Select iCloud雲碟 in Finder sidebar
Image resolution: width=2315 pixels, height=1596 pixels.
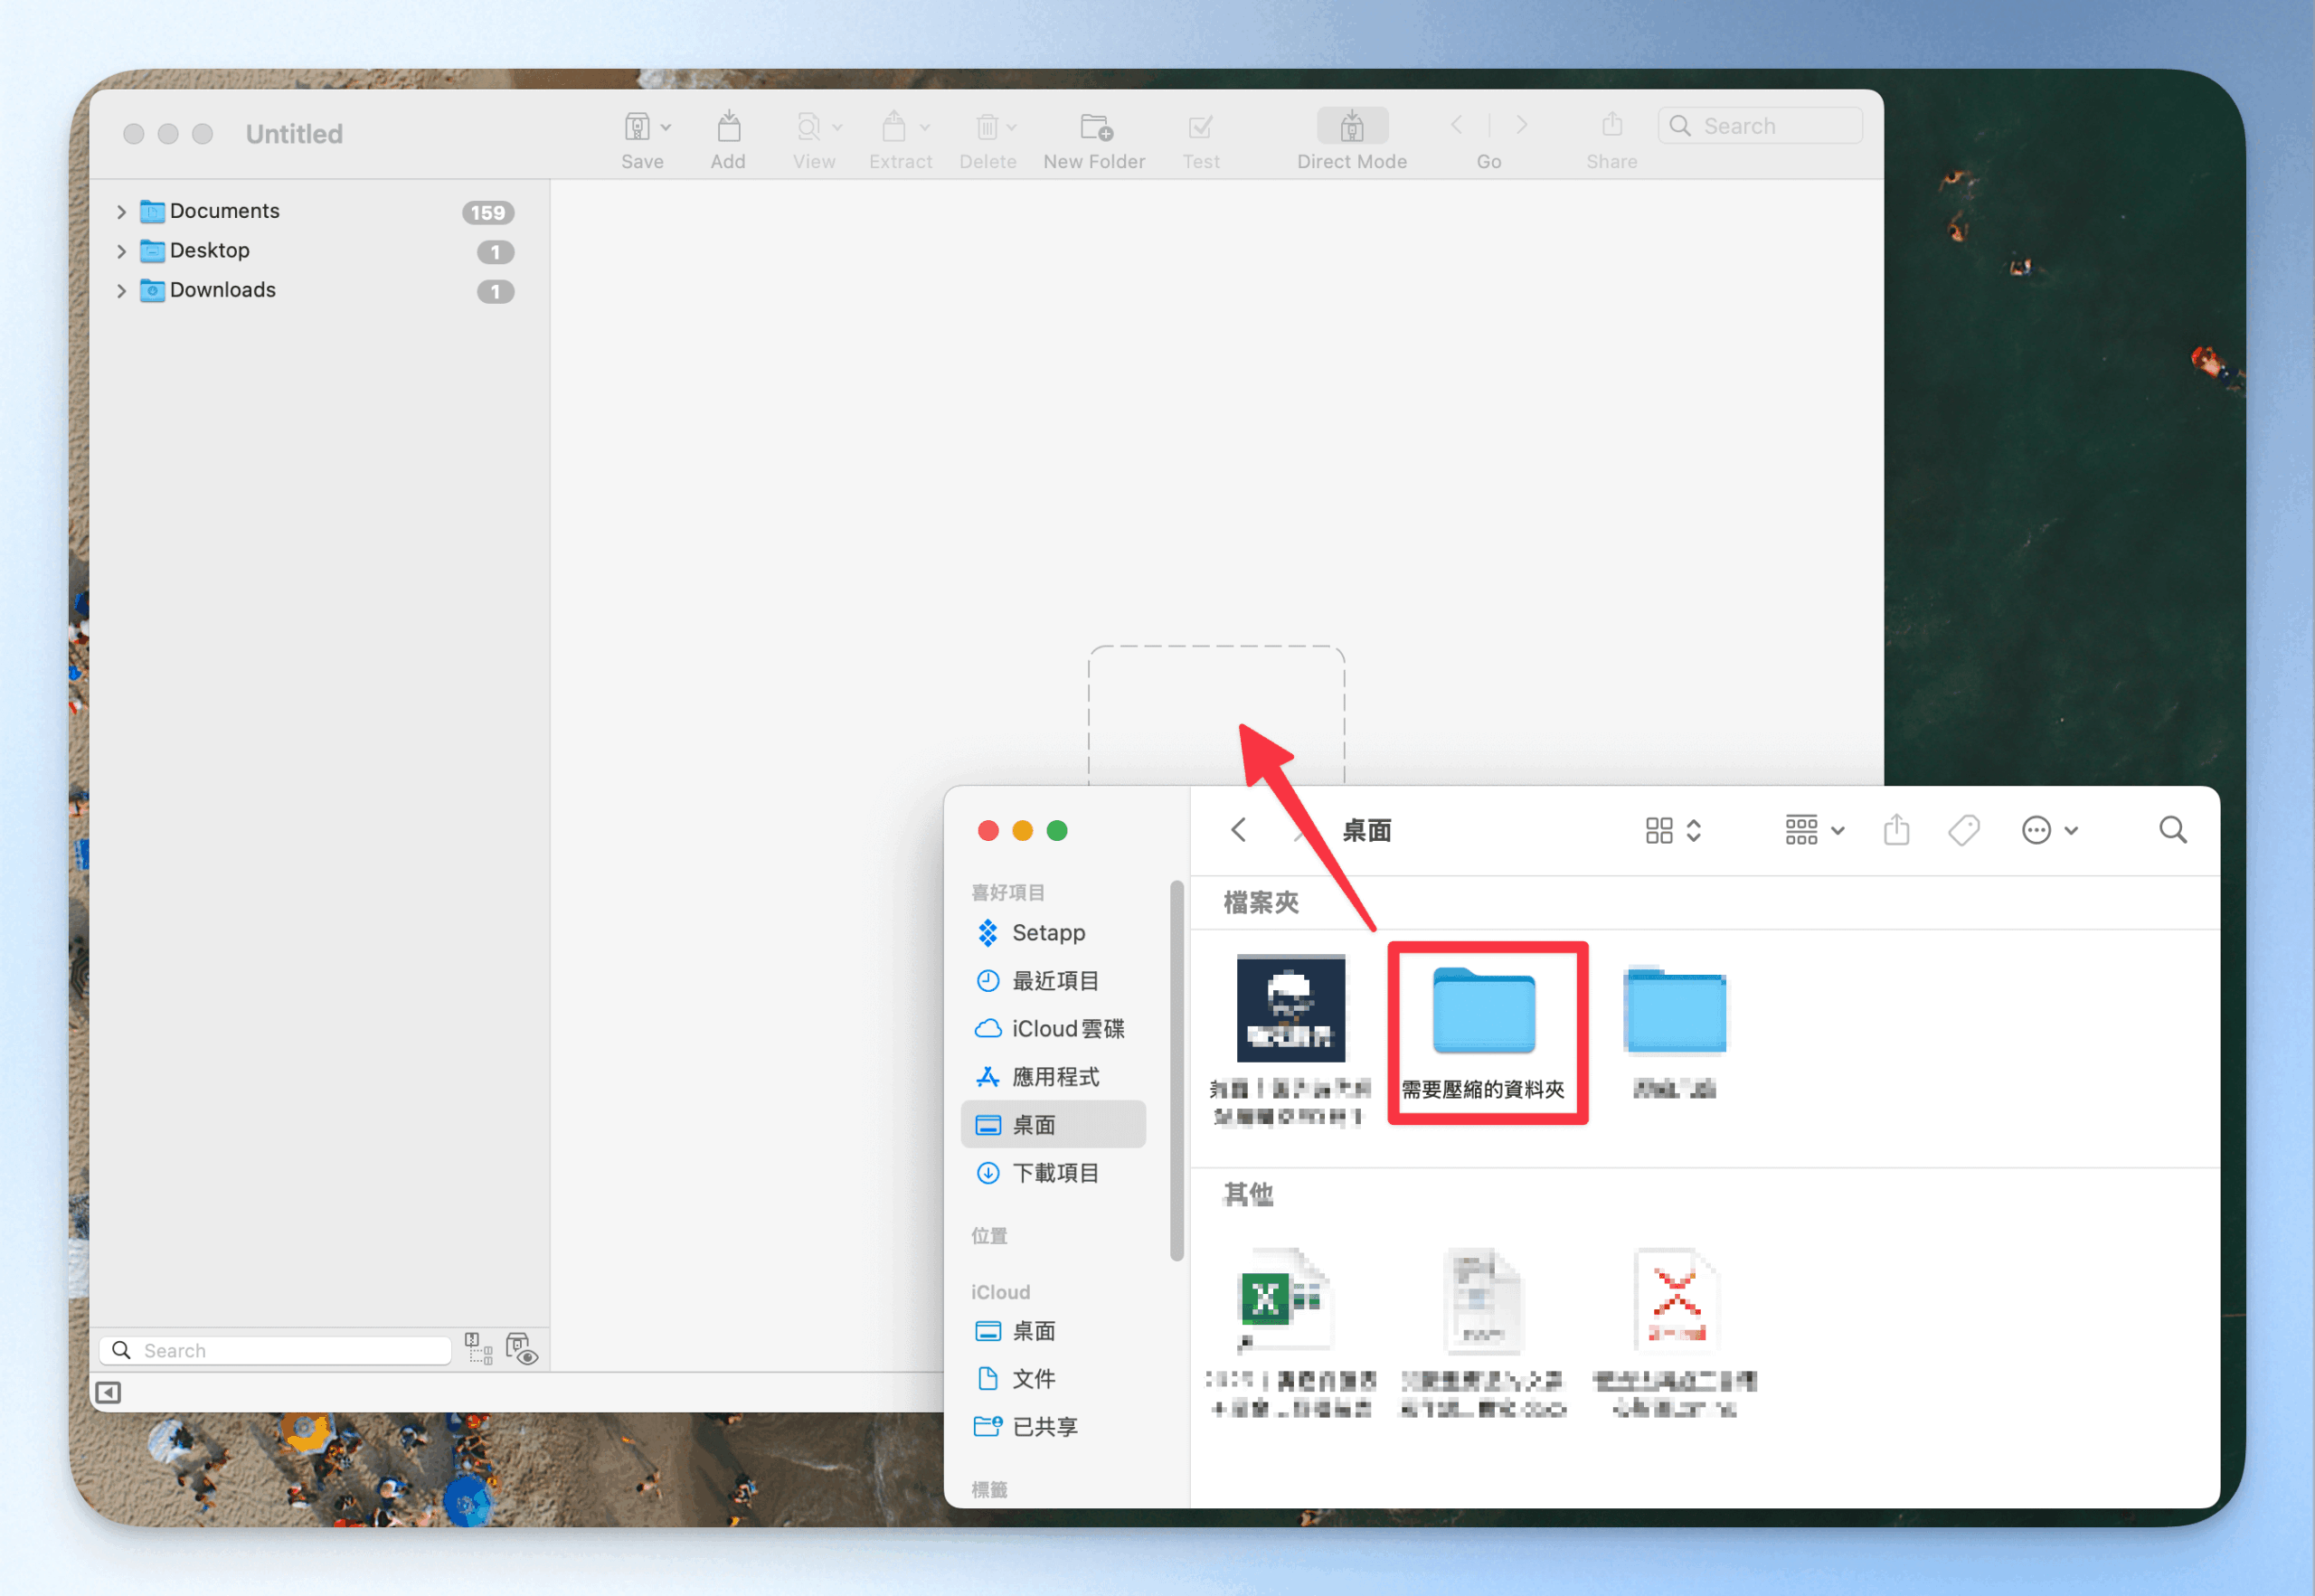(x=1066, y=1029)
